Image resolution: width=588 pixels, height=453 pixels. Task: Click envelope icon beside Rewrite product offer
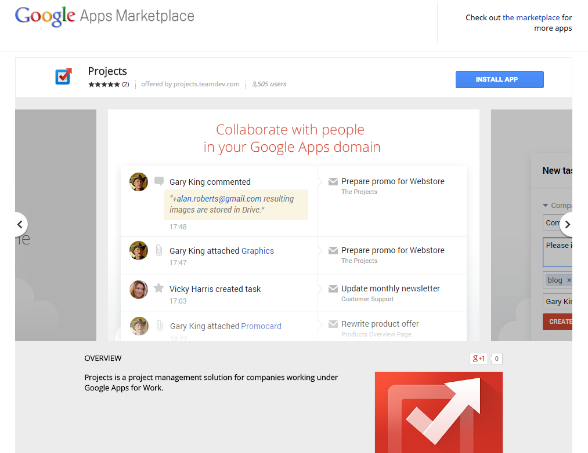click(333, 324)
